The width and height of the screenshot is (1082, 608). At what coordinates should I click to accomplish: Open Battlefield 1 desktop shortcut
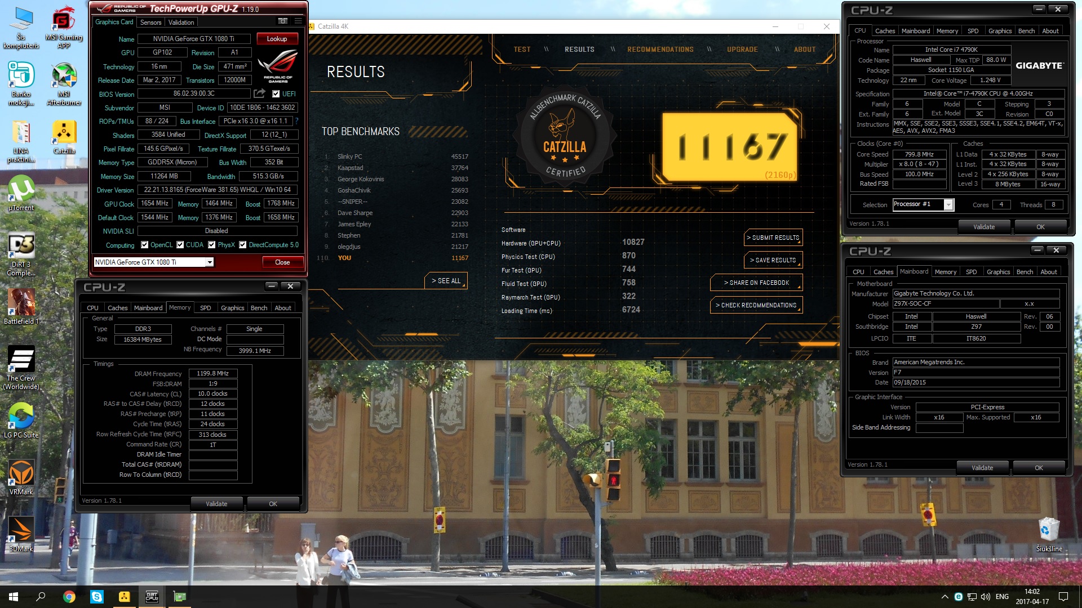click(x=21, y=307)
